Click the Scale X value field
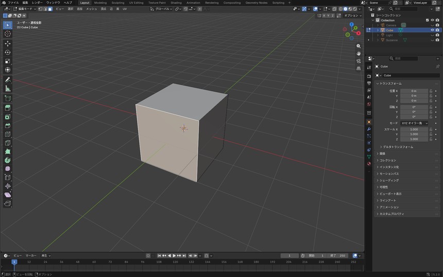This screenshot has width=443, height=277. 414,129
